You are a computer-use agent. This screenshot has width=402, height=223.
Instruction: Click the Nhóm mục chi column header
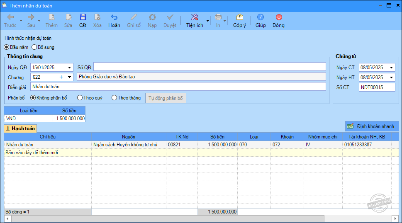[323, 137]
